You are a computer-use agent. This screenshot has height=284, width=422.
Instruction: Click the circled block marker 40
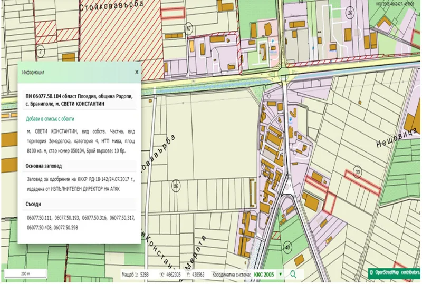pyautogui.click(x=287, y=247)
